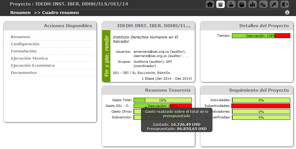Click the green 'Fin y pte. rendir' status strip
The height and width of the screenshot is (149, 296).
pyautogui.click(x=106, y=56)
